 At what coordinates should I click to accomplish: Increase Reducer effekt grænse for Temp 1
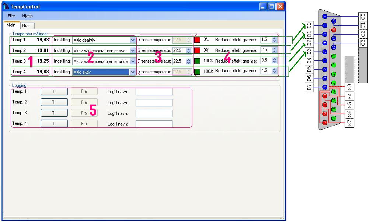[x=274, y=38]
